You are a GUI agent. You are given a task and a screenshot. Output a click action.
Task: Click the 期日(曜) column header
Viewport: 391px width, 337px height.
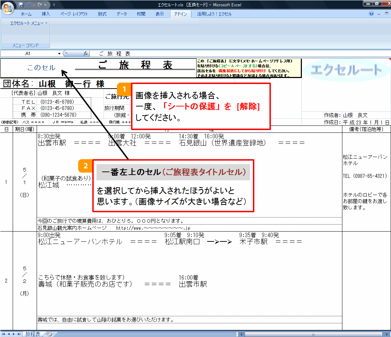(x=24, y=129)
